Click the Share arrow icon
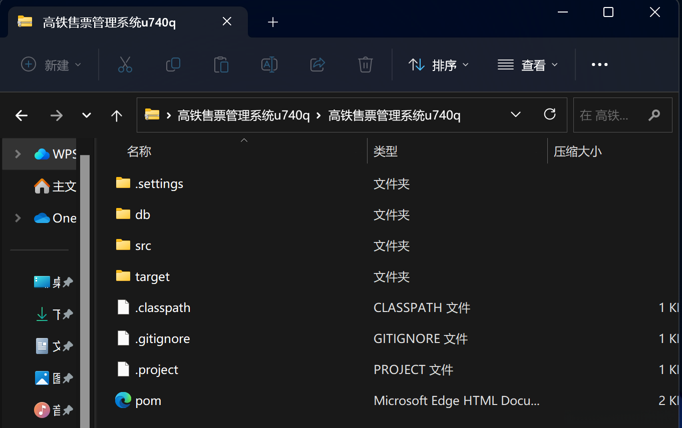 click(x=317, y=64)
